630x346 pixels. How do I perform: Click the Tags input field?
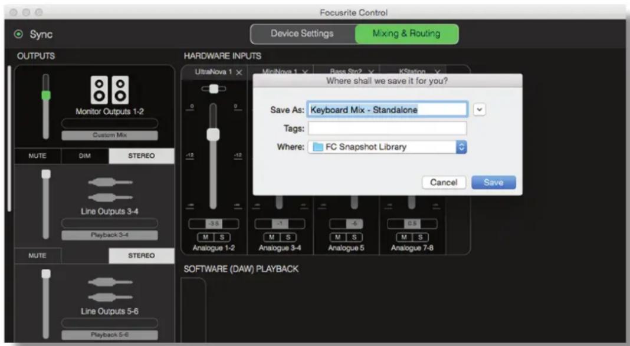pos(387,128)
